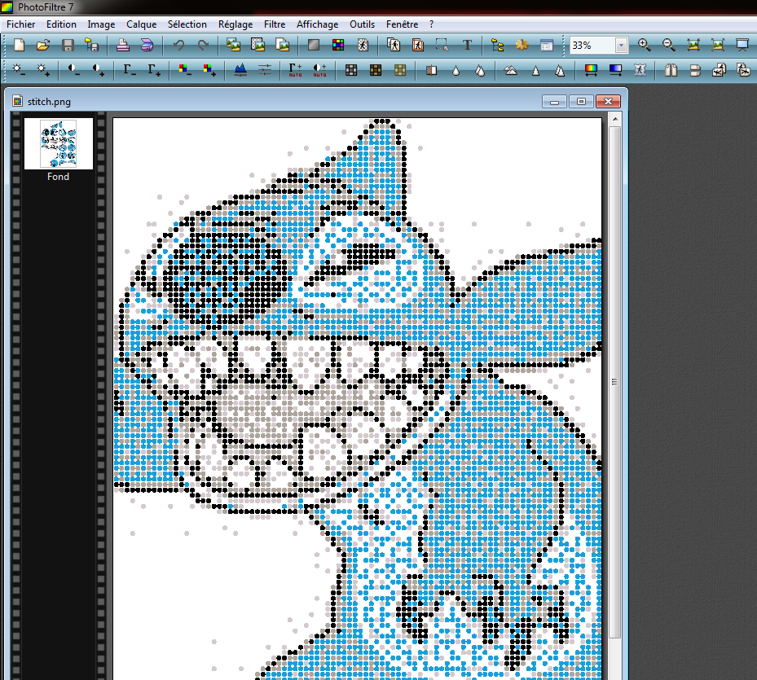Viewport: 757px width, 680px height.
Task: Click the horizontal flip icon
Action: [x=671, y=71]
